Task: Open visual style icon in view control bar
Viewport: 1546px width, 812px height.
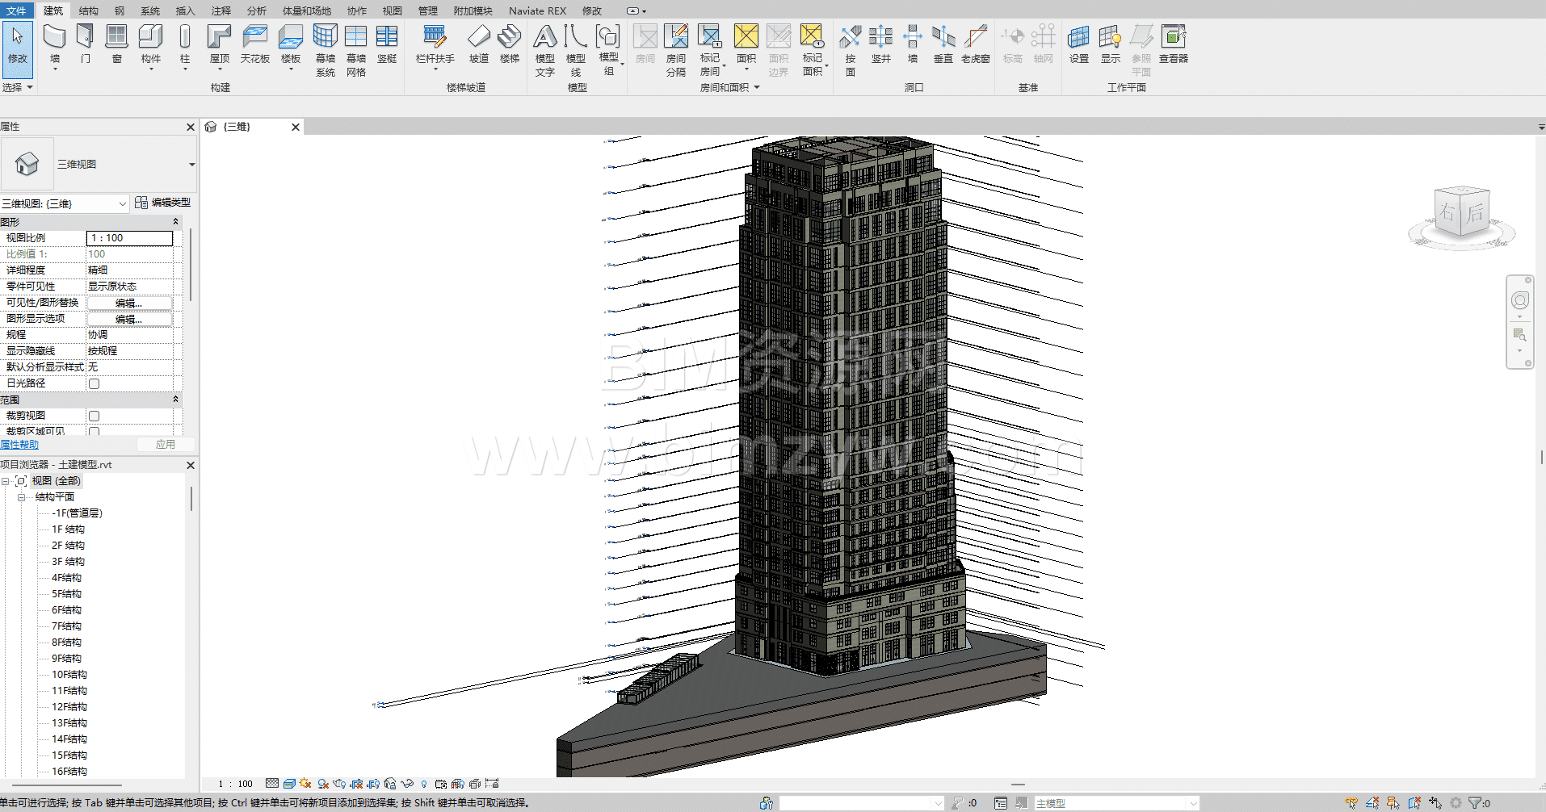Action: pos(289,784)
